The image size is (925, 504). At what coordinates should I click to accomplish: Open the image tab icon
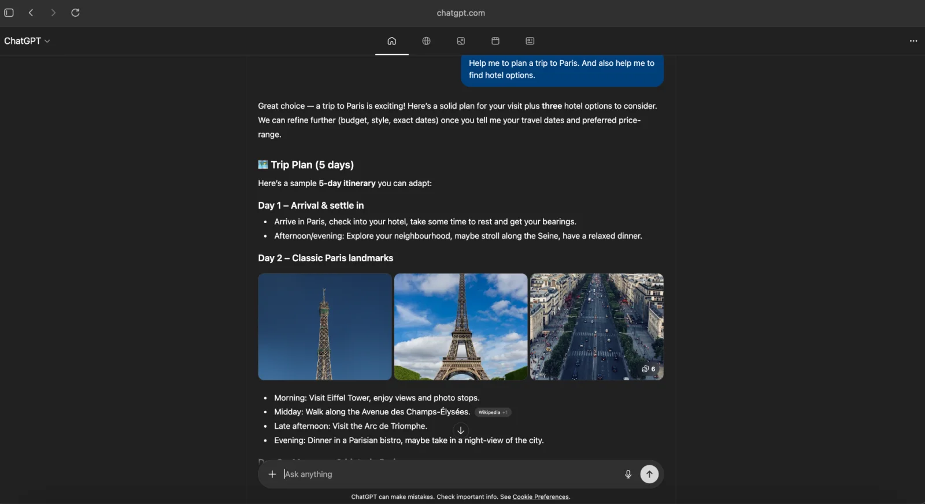[461, 41]
